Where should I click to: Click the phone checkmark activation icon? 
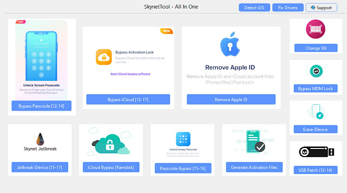[255, 142]
